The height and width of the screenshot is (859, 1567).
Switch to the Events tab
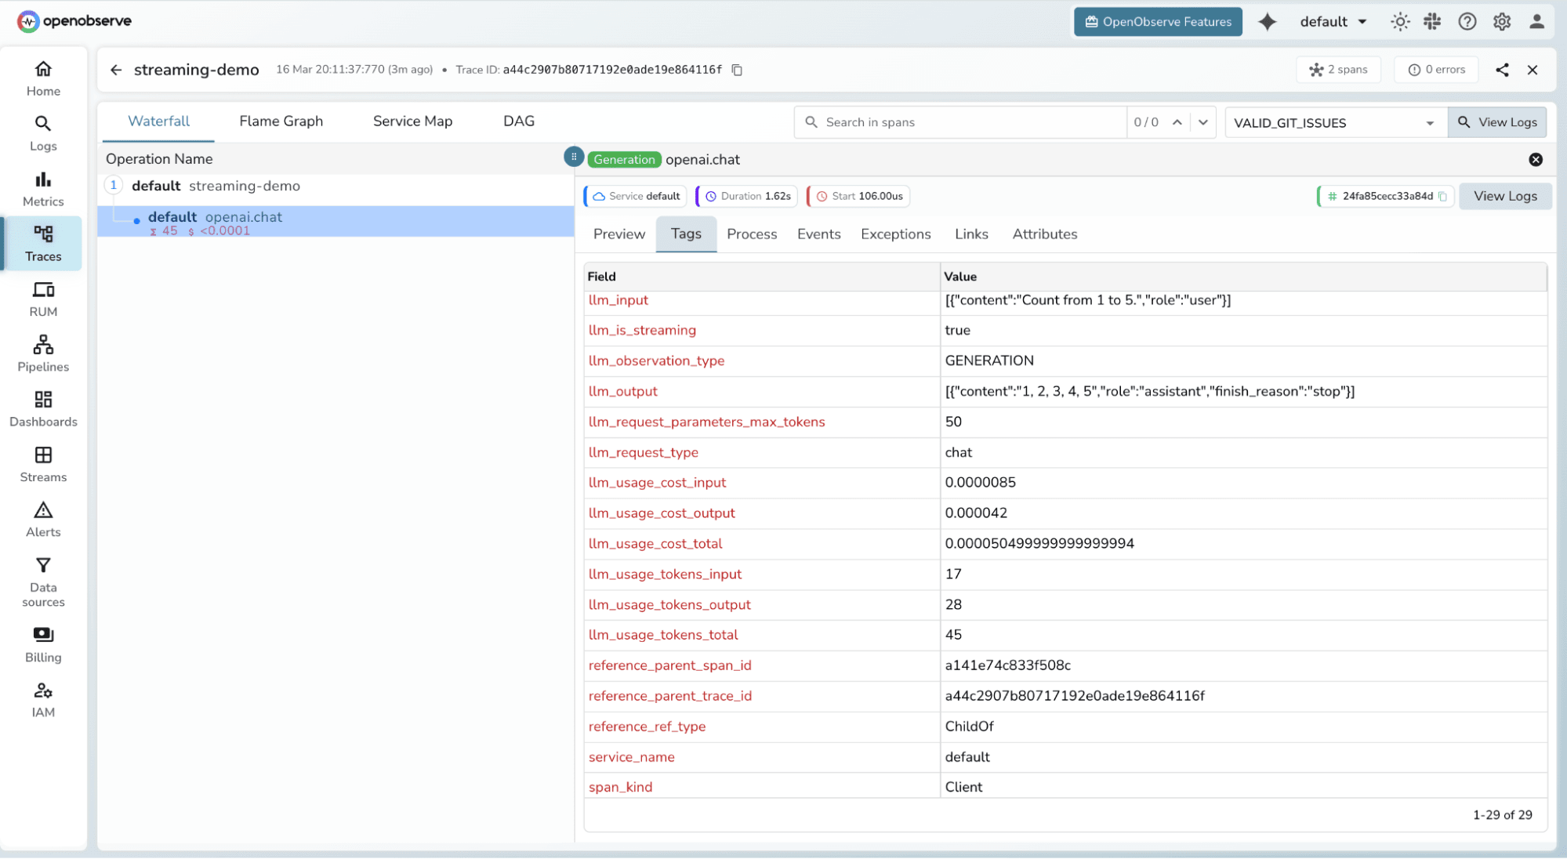(x=818, y=234)
